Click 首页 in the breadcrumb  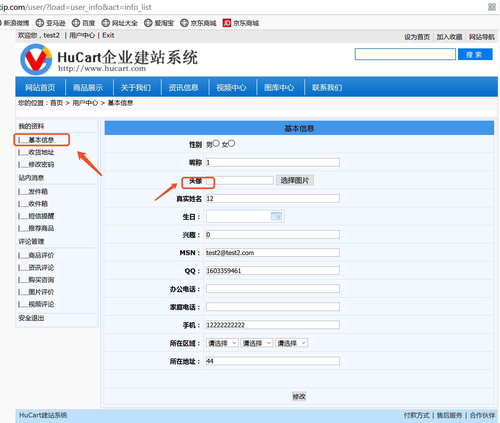[x=57, y=103]
